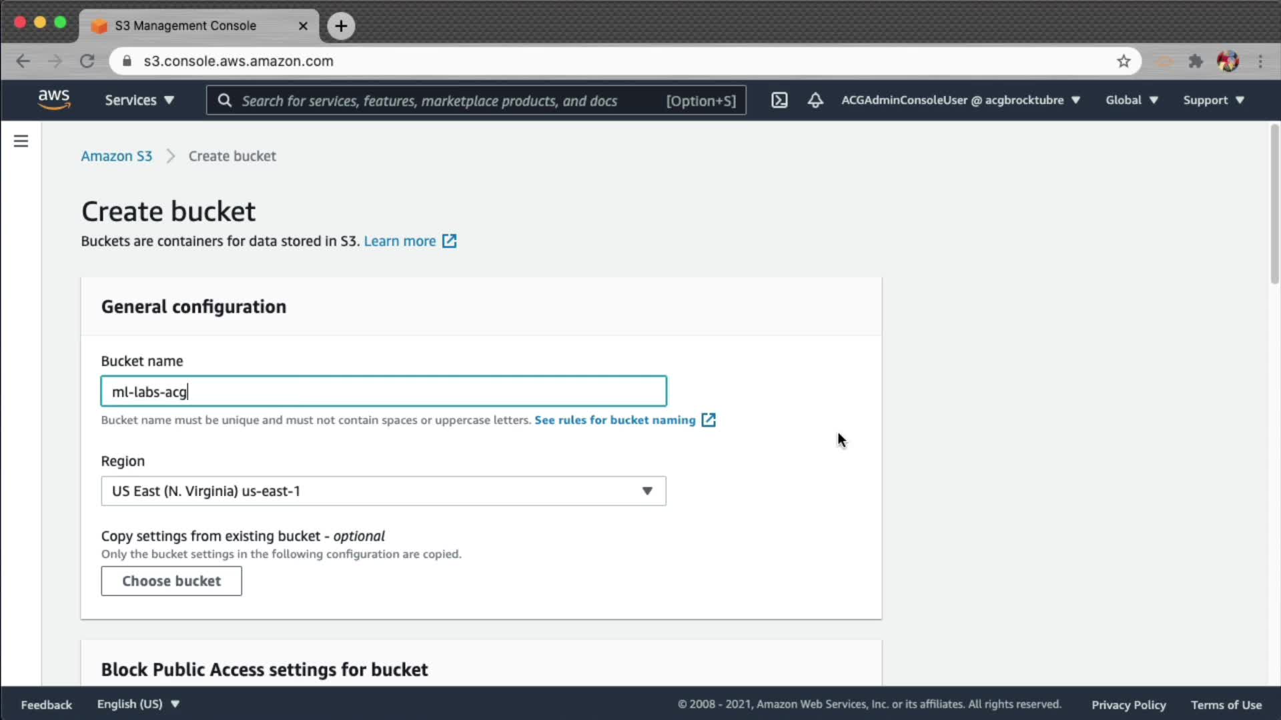Viewport: 1281px width, 720px height.
Task: Go to Amazon S3 breadcrumb link
Action: (116, 156)
